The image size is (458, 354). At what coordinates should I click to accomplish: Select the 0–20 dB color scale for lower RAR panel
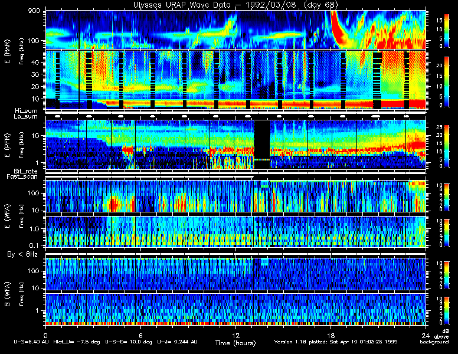click(x=447, y=82)
